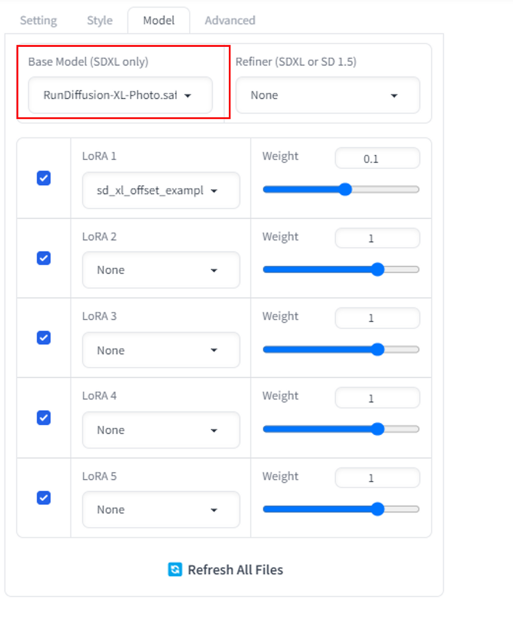Open the LoRA 5 None dropdown
Screen dimensions: 513x619
[161, 510]
